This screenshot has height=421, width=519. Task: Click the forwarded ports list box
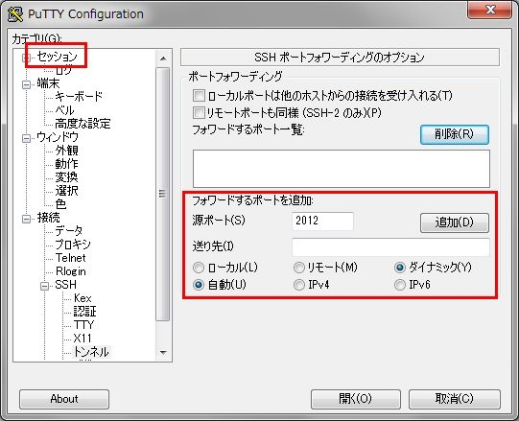tap(342, 169)
